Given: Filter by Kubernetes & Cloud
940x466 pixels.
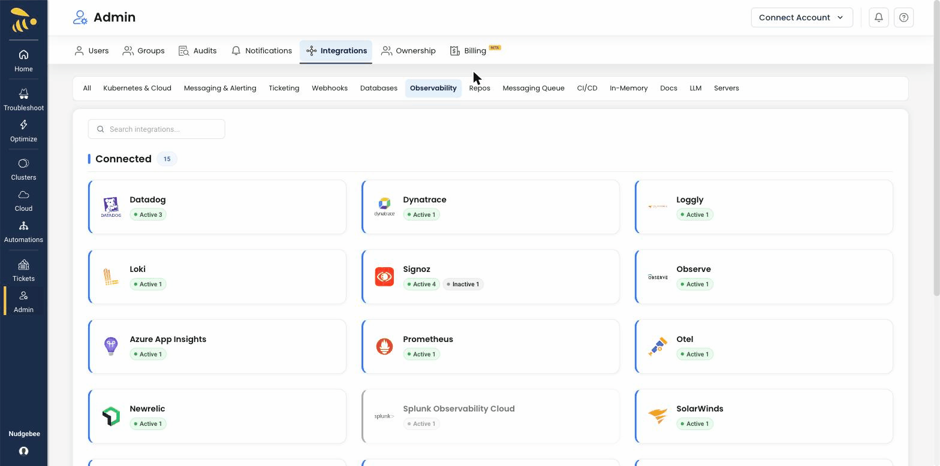Looking at the screenshot, I should coord(137,88).
